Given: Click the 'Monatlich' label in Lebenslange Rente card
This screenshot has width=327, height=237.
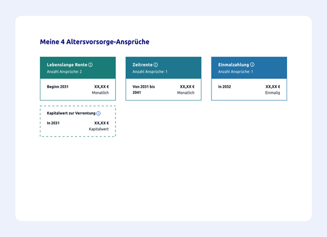Looking at the screenshot, I should (x=100, y=93).
